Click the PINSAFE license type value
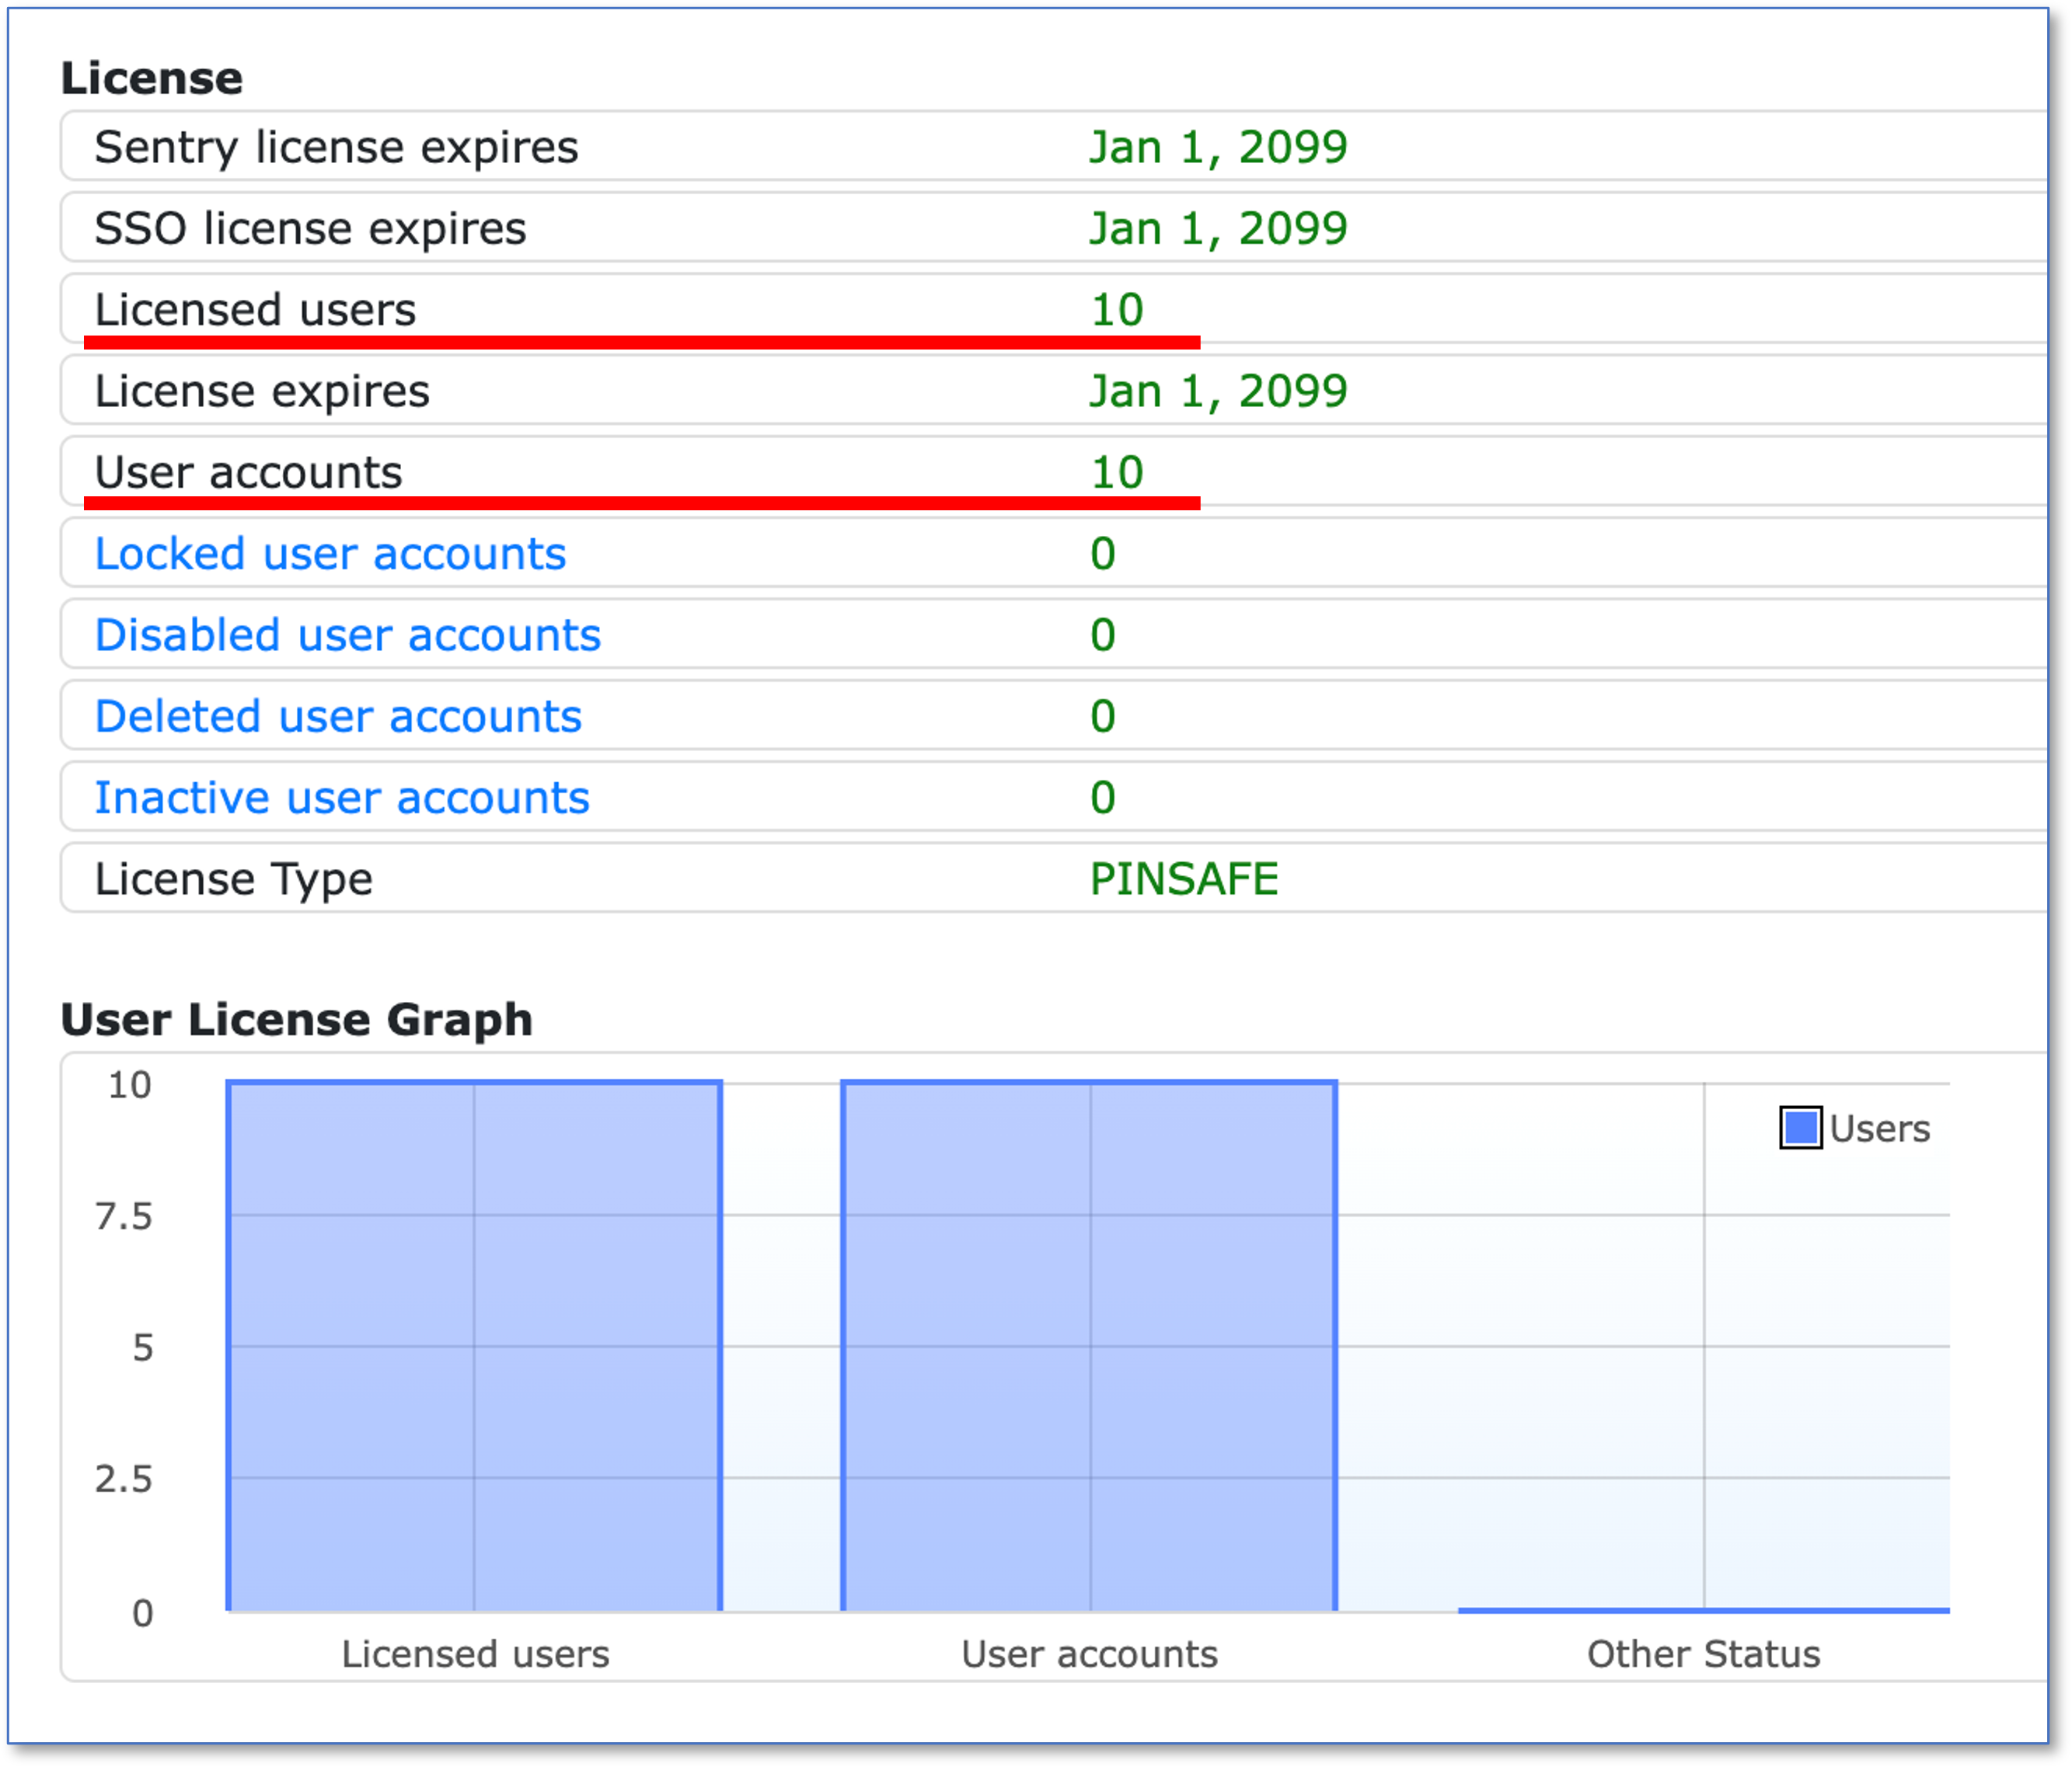Screen dimensions: 2072x1767 tap(1184, 879)
